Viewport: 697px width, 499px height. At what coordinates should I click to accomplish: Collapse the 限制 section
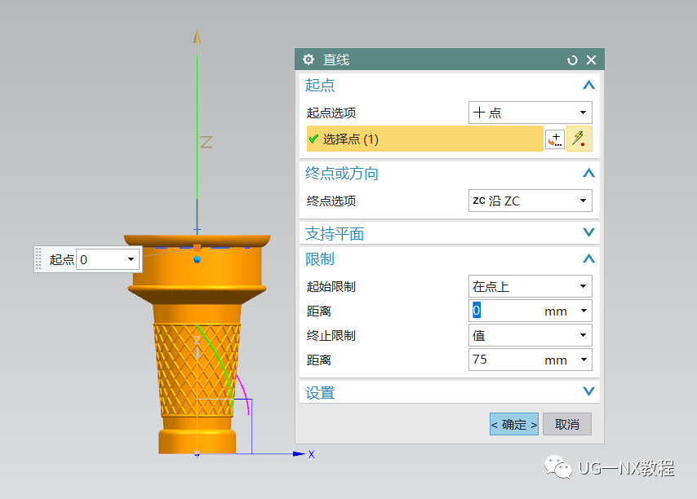click(x=588, y=258)
